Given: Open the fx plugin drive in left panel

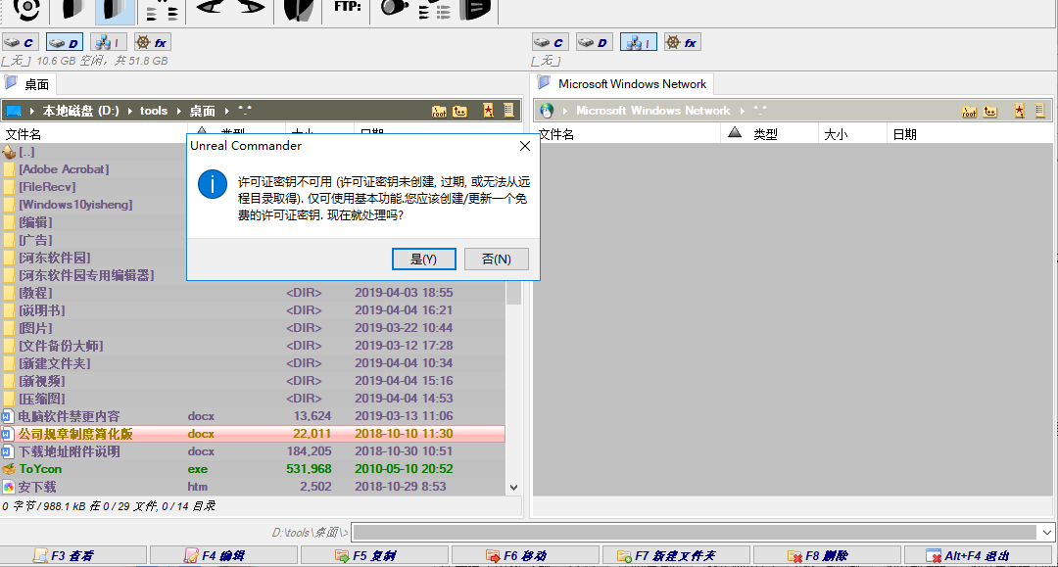Looking at the screenshot, I should (x=153, y=42).
